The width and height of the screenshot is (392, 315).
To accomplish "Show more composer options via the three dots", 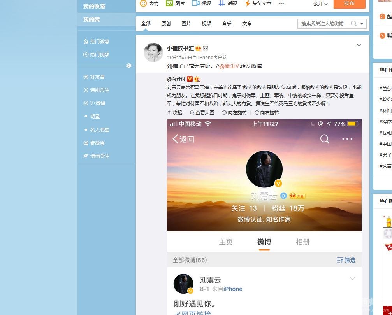I will pyautogui.click(x=281, y=3).
